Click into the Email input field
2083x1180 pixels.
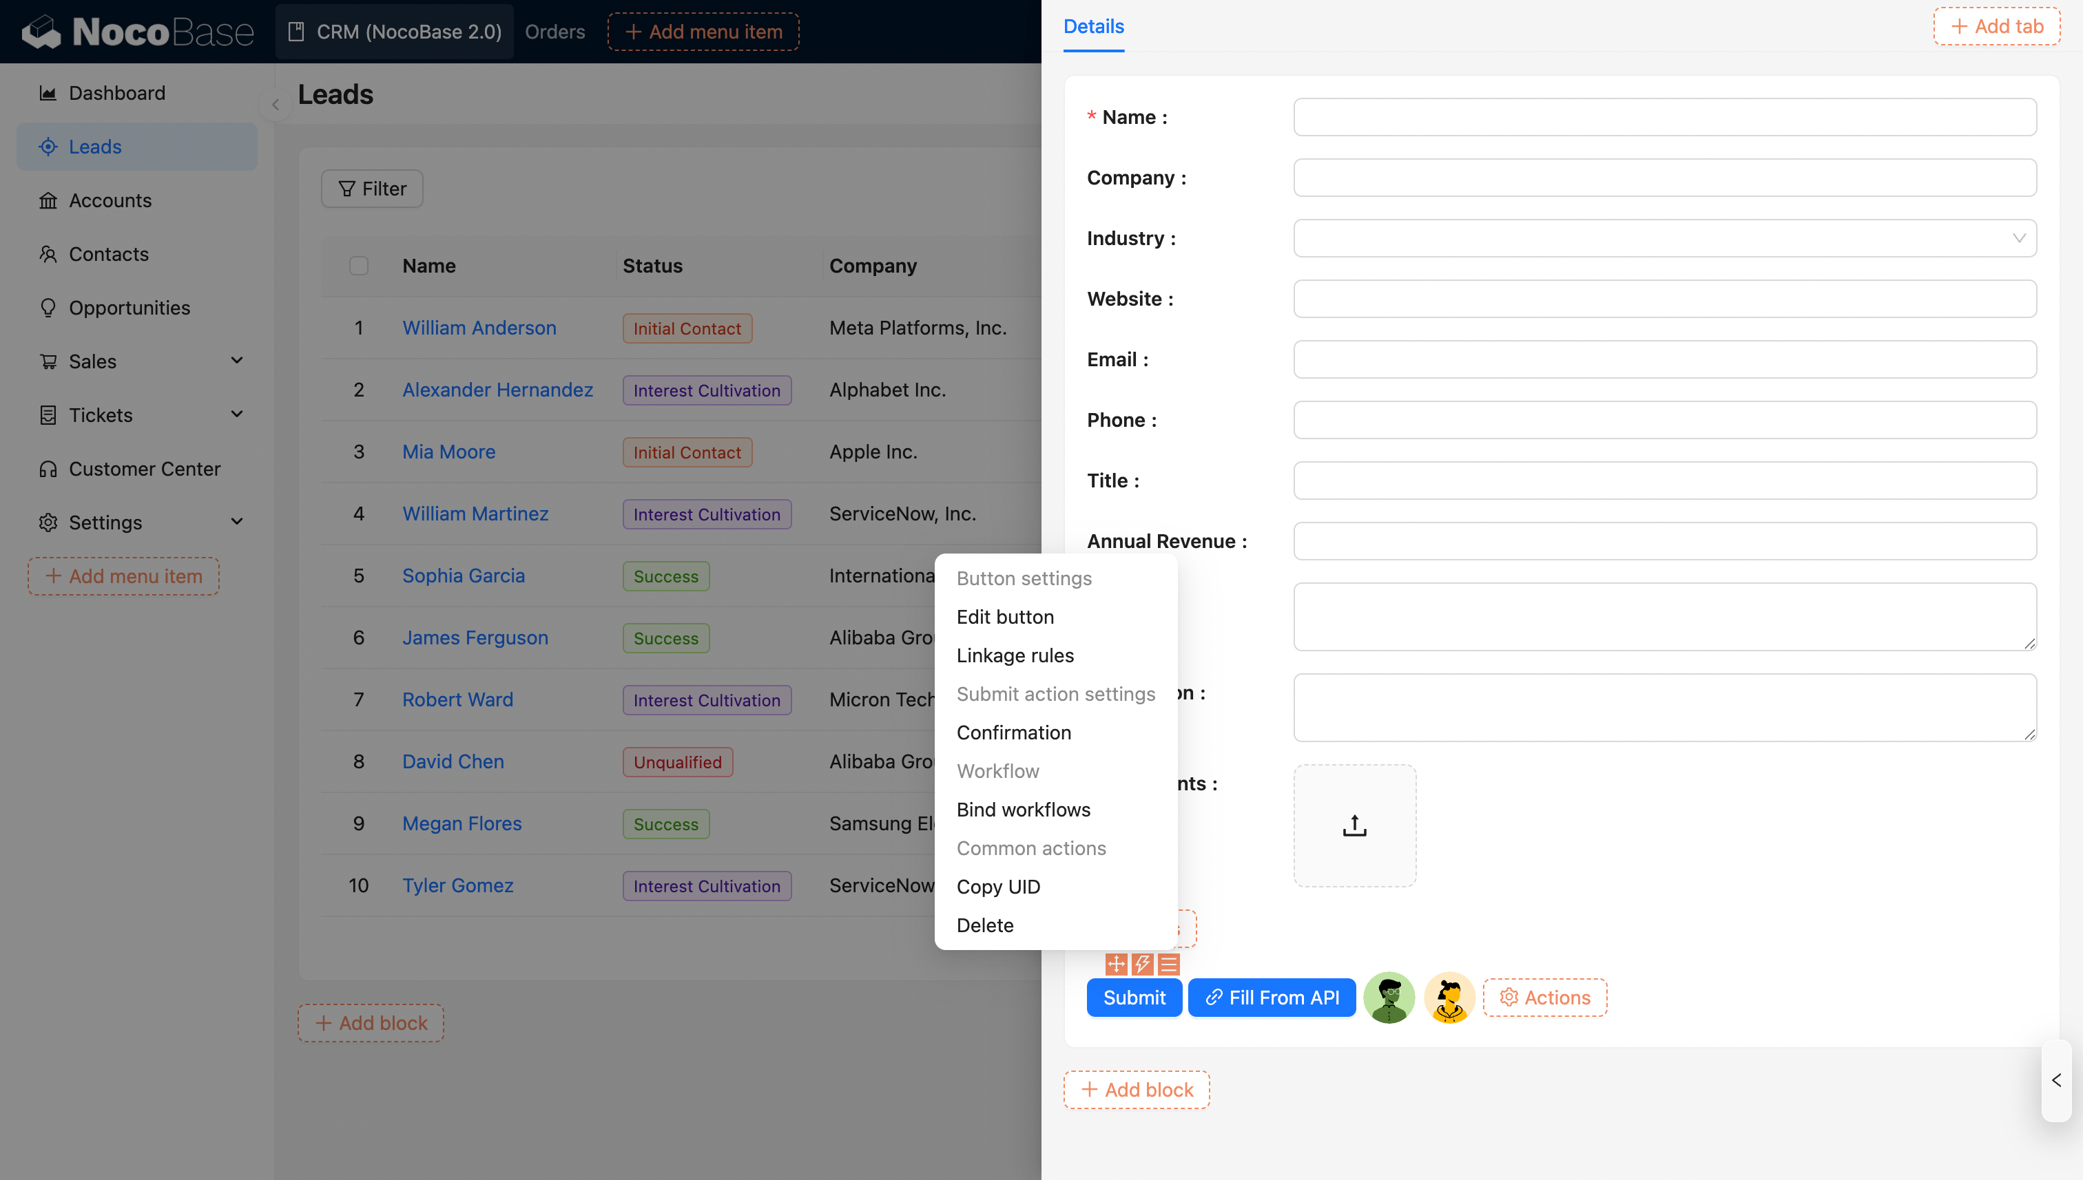click(x=1664, y=359)
